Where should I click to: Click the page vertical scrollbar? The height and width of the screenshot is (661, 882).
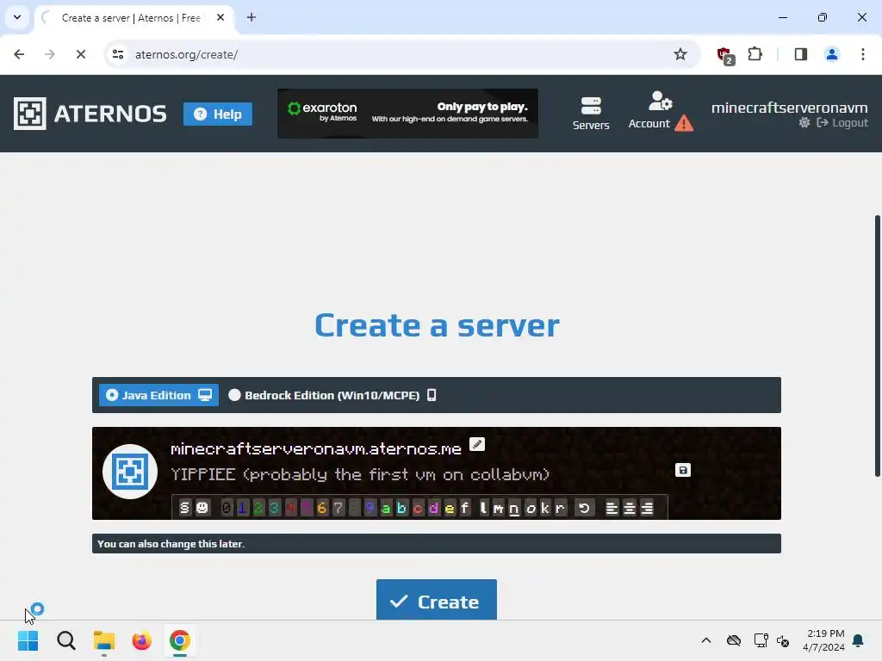coord(877,346)
